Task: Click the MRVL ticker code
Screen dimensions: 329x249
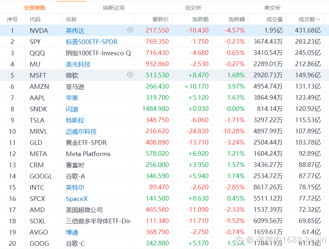Action: coord(39,131)
